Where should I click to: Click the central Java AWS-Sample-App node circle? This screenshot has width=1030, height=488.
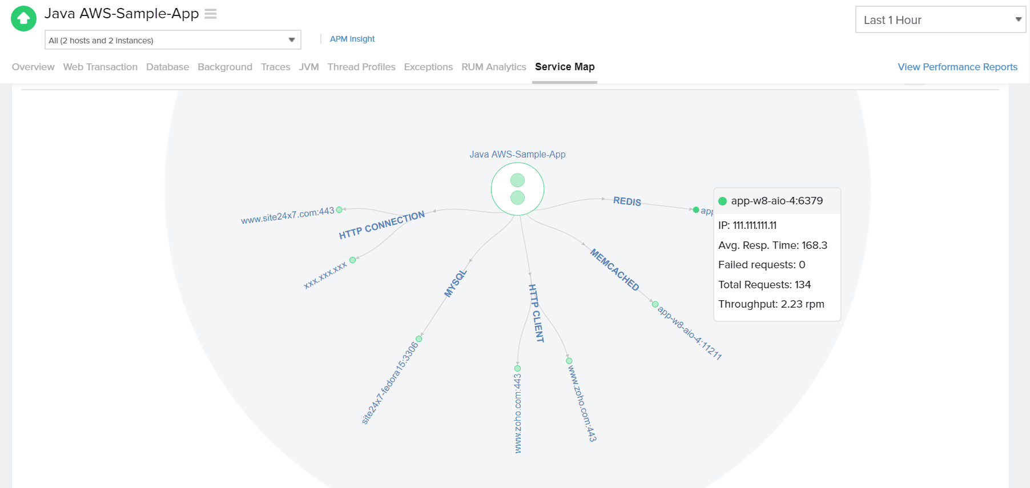pos(517,189)
